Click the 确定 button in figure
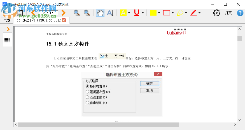The height and width of the screenshot is (130, 245). (150, 84)
